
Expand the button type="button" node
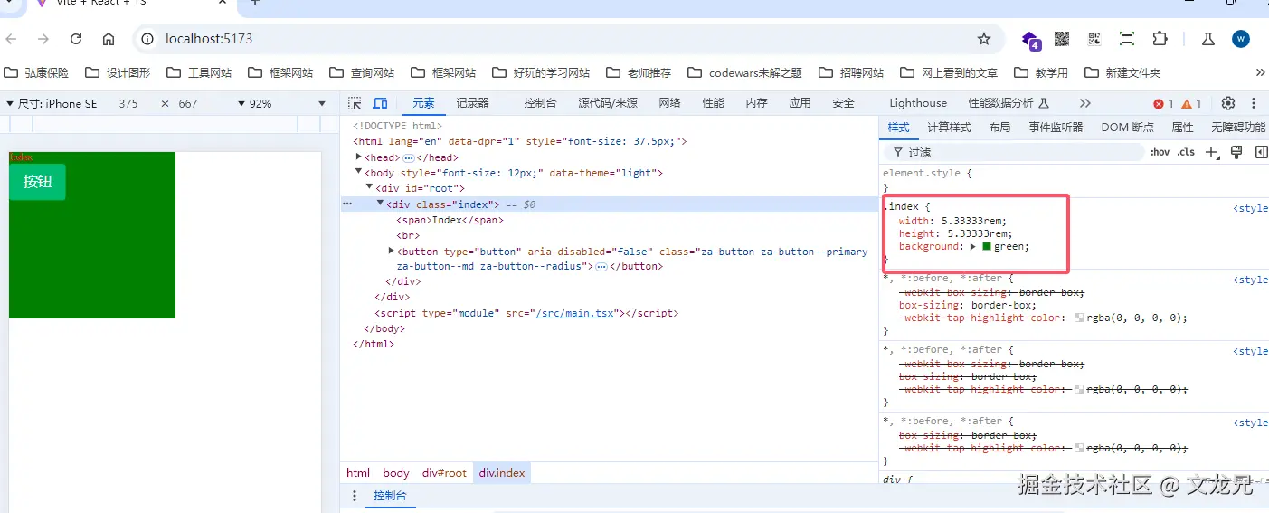coord(392,251)
